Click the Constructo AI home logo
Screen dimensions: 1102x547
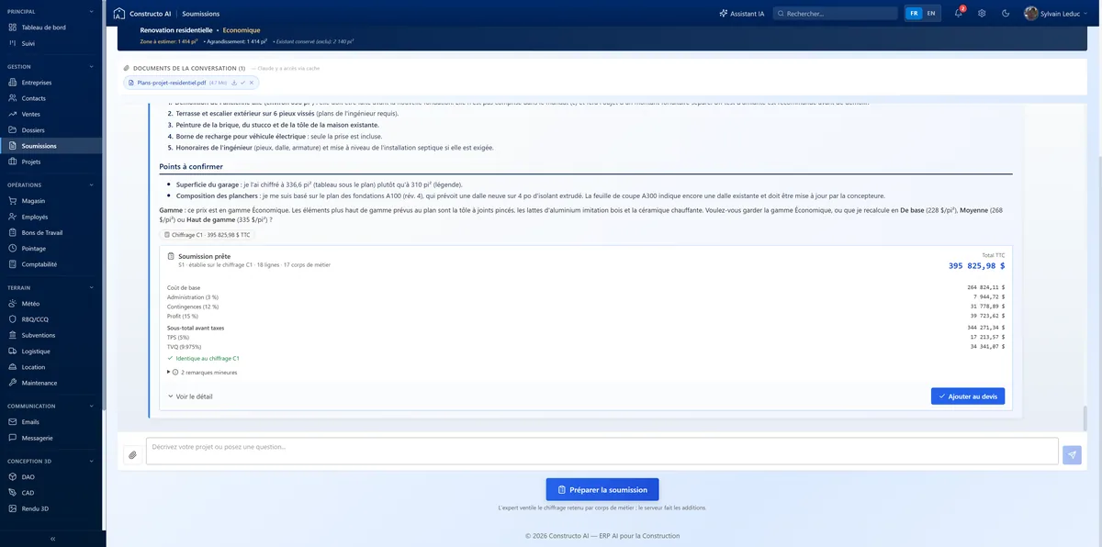tap(141, 14)
